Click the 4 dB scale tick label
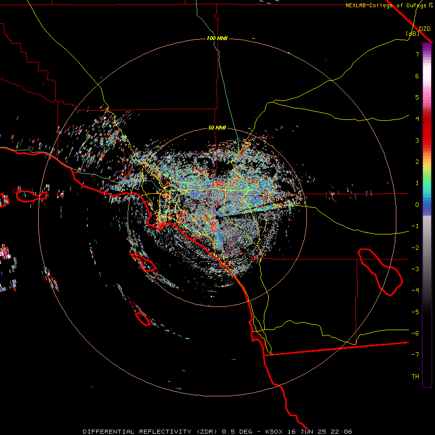This screenshot has height=435, width=435. pos(417,119)
